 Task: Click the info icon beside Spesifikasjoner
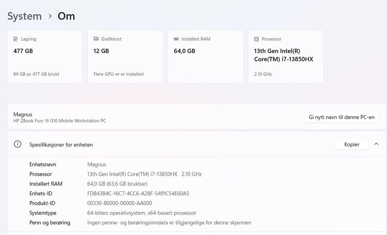(x=17, y=144)
